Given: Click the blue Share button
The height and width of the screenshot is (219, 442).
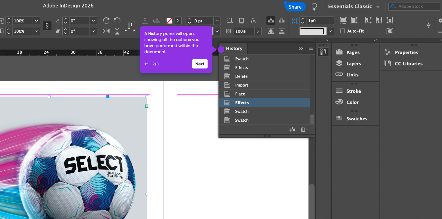Looking at the screenshot, I should pyautogui.click(x=295, y=7).
